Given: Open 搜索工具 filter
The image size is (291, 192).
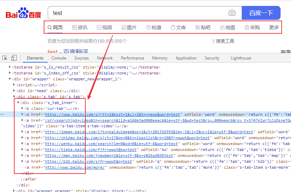Looking at the screenshot, I should click(x=223, y=41).
